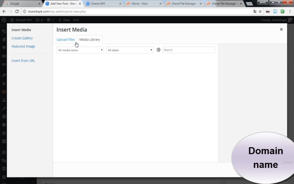
Task: Click Howdy, shareitapk account menu
Action: click(x=276, y=20)
